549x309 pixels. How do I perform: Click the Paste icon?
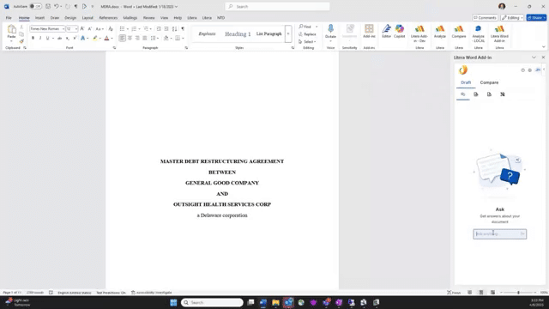coord(11,29)
